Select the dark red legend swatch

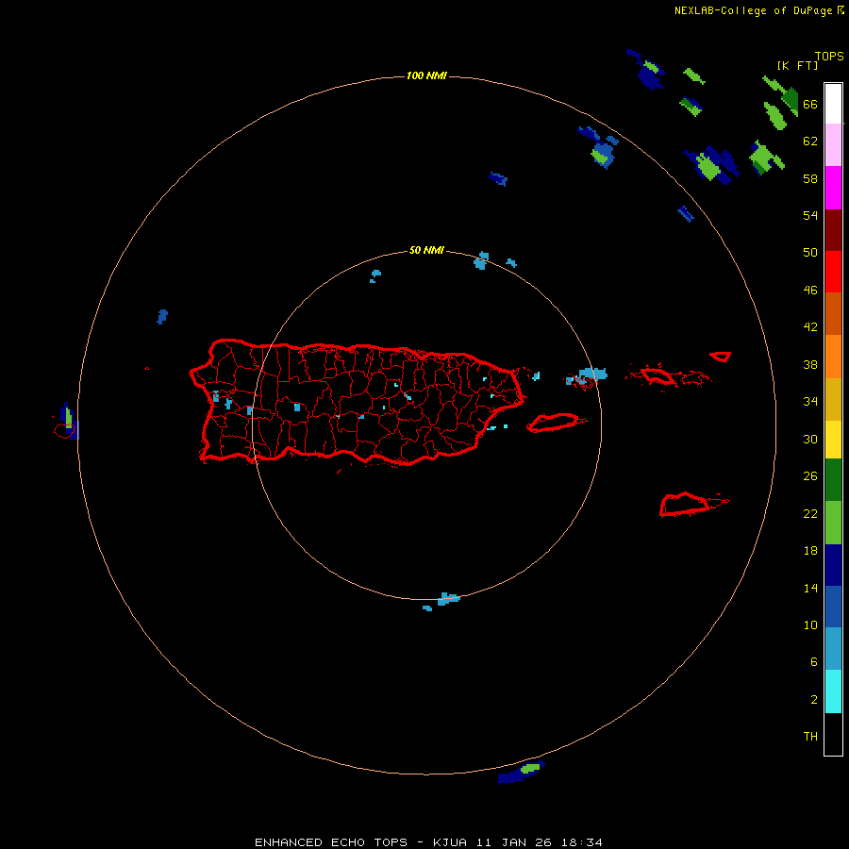tap(833, 230)
